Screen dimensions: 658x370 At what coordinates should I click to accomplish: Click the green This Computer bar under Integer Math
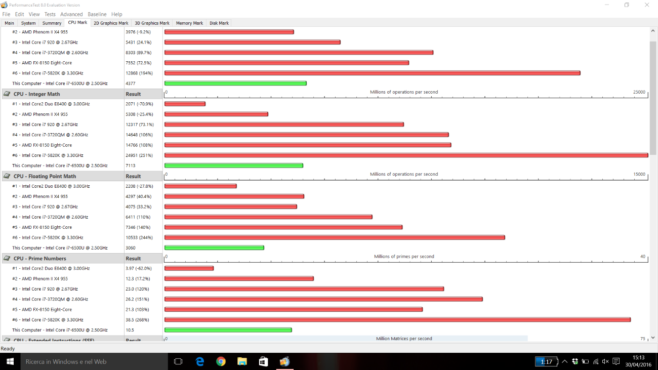tap(234, 166)
